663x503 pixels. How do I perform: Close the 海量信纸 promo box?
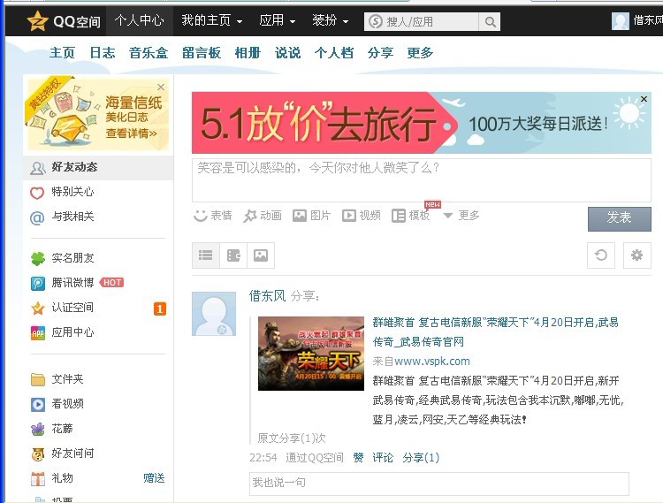pyautogui.click(x=161, y=87)
